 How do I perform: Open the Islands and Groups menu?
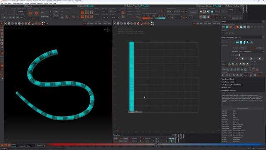[18, 3]
